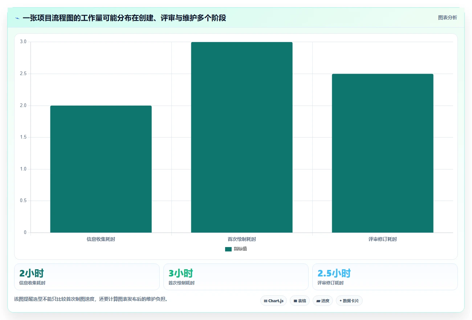This screenshot has width=472, height=320.
Task: Click the icon inside the 表格 chip
Action: (x=295, y=301)
